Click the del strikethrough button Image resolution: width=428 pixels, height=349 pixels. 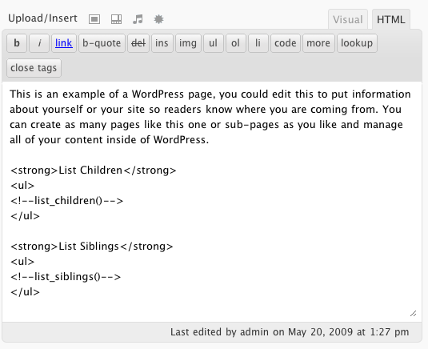[x=138, y=43]
